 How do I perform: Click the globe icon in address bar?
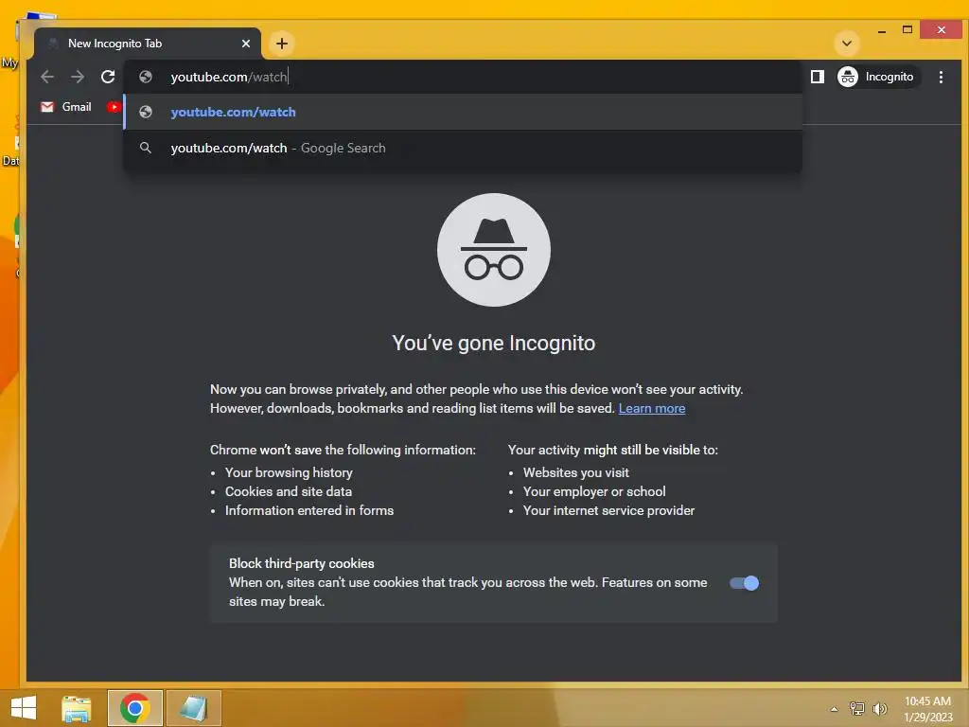pyautogui.click(x=146, y=77)
